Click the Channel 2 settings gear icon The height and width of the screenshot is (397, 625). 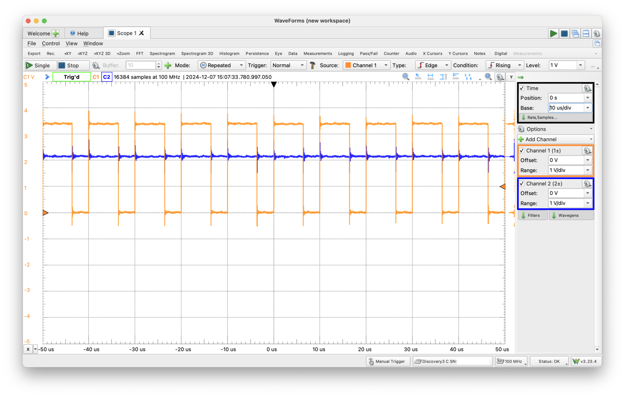pos(587,184)
